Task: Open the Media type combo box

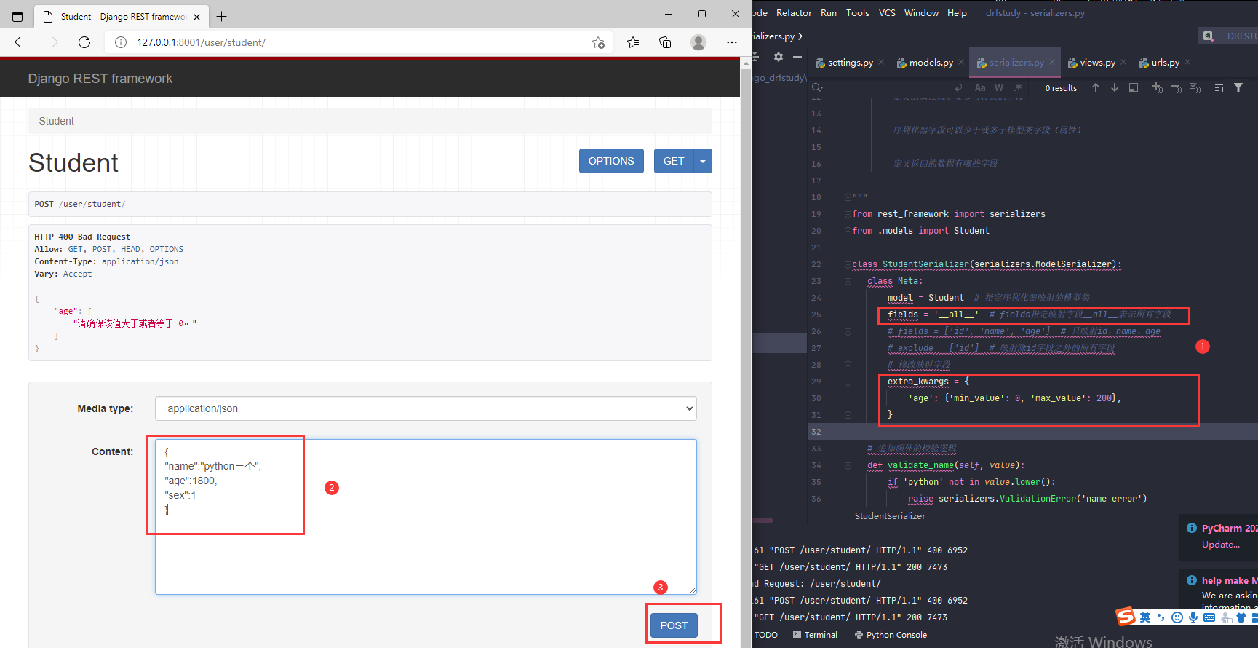Action: pyautogui.click(x=426, y=408)
